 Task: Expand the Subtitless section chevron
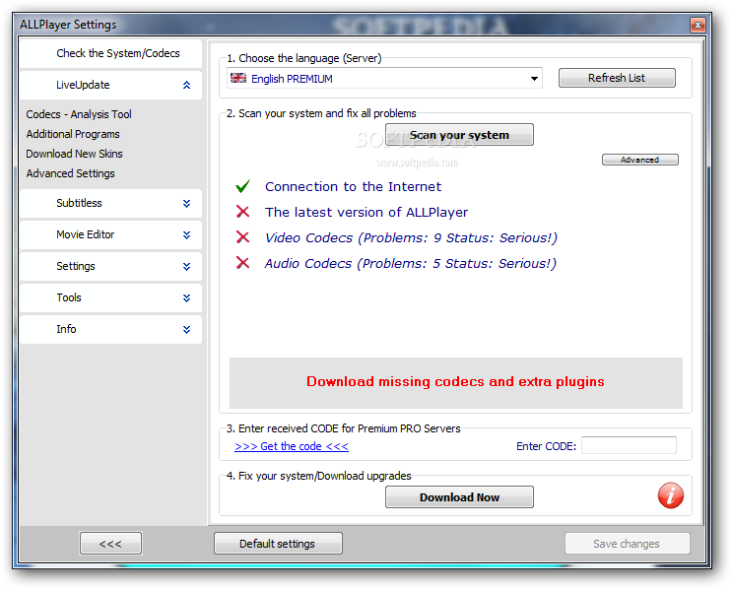(x=187, y=204)
